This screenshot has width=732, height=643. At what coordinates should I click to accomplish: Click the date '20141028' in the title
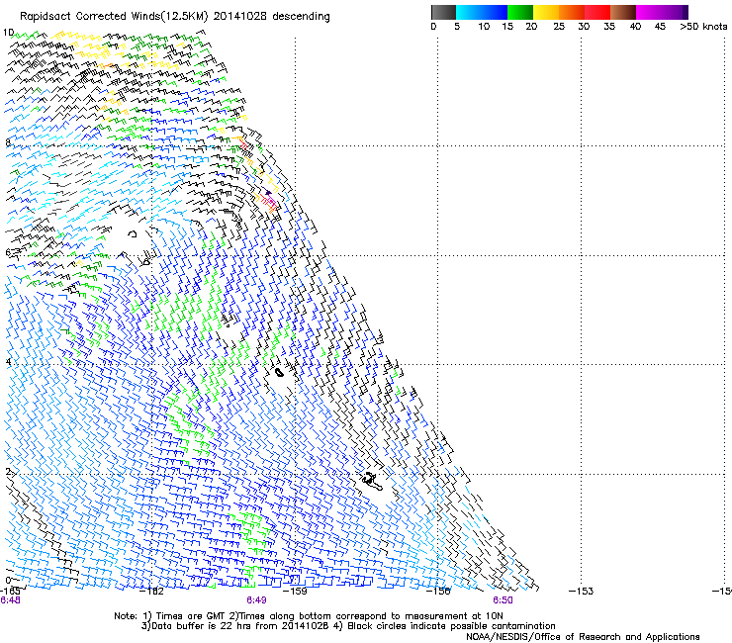pyautogui.click(x=240, y=17)
